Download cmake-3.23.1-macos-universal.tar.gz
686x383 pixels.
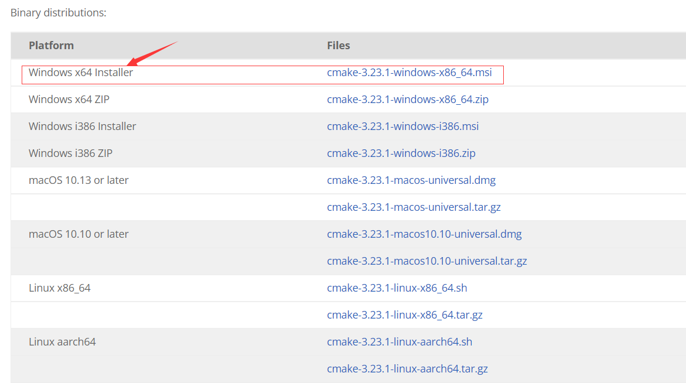point(414,207)
